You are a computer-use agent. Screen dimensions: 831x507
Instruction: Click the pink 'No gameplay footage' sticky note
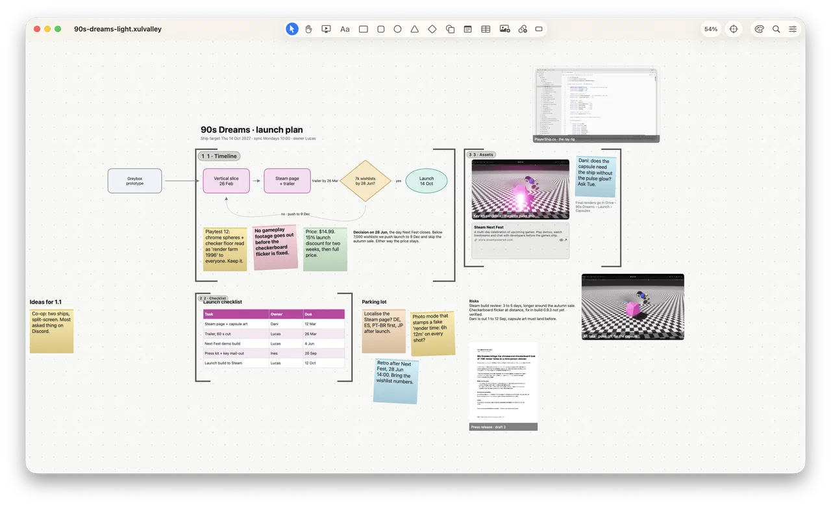click(275, 247)
